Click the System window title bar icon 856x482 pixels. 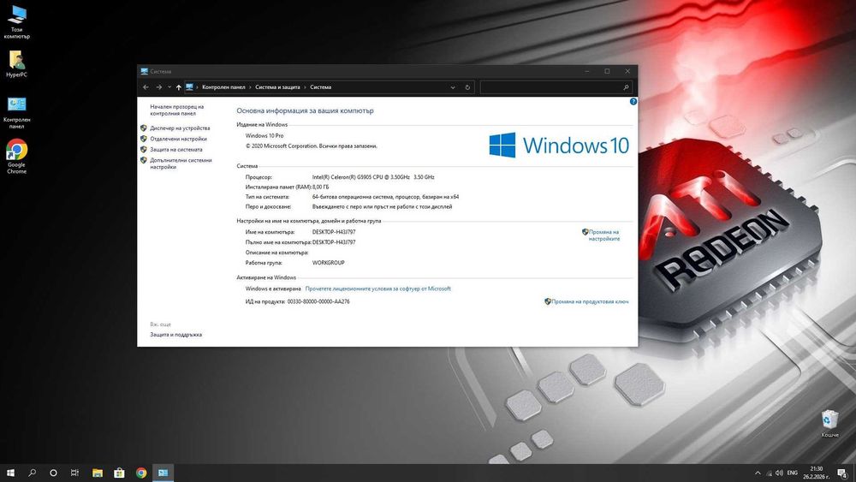click(144, 72)
